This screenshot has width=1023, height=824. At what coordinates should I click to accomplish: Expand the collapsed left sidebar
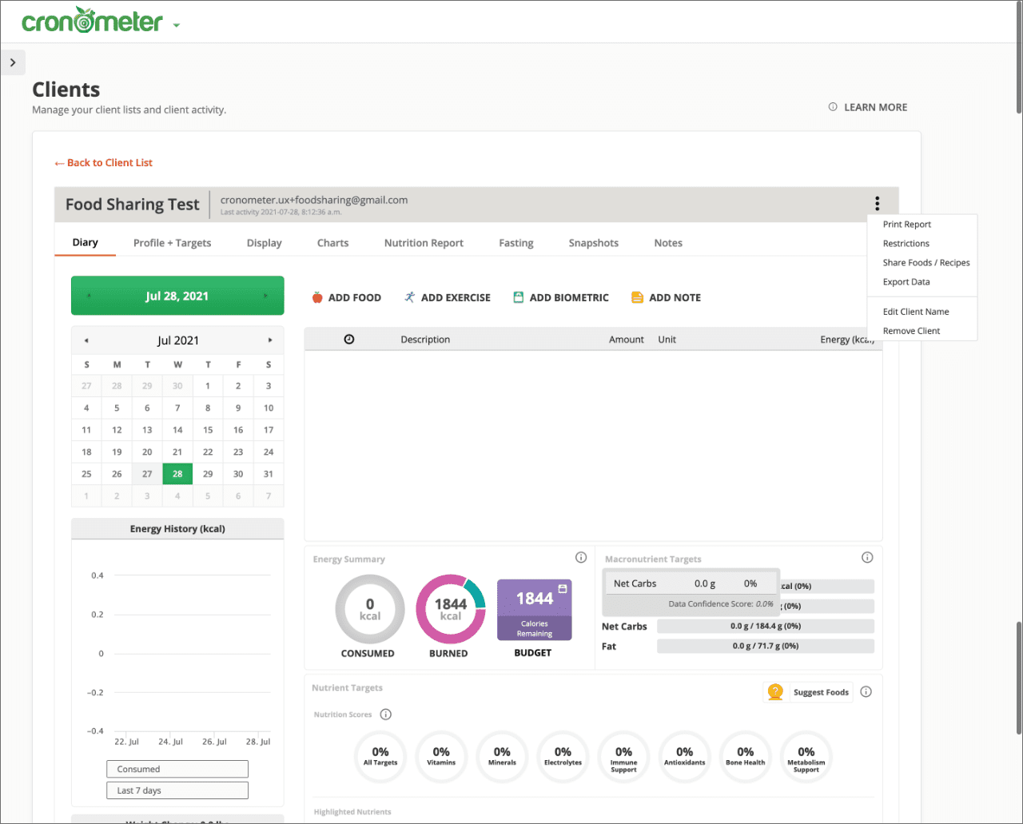coord(13,62)
